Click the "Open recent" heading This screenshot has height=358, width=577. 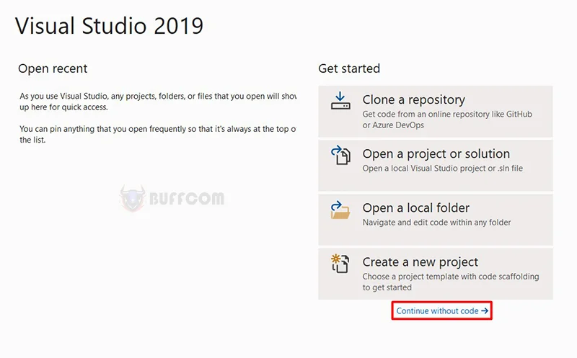click(x=53, y=68)
